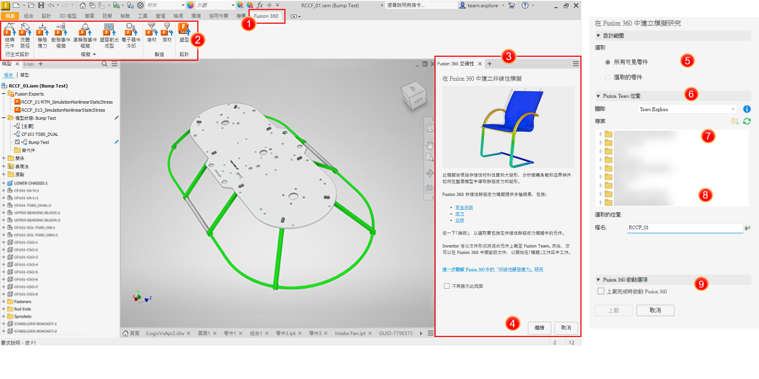Select RCCF_013_SimulationNonlinearStaticStress in the tree

click(x=63, y=110)
